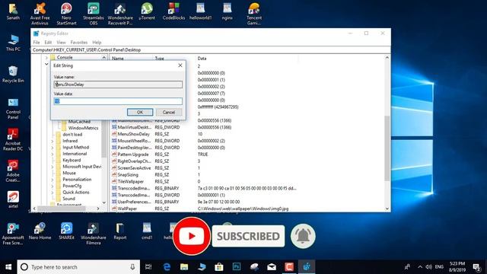Image resolution: width=487 pixels, height=274 pixels.
Task: Open the CodeBlocks desktop icon
Action: [173, 11]
